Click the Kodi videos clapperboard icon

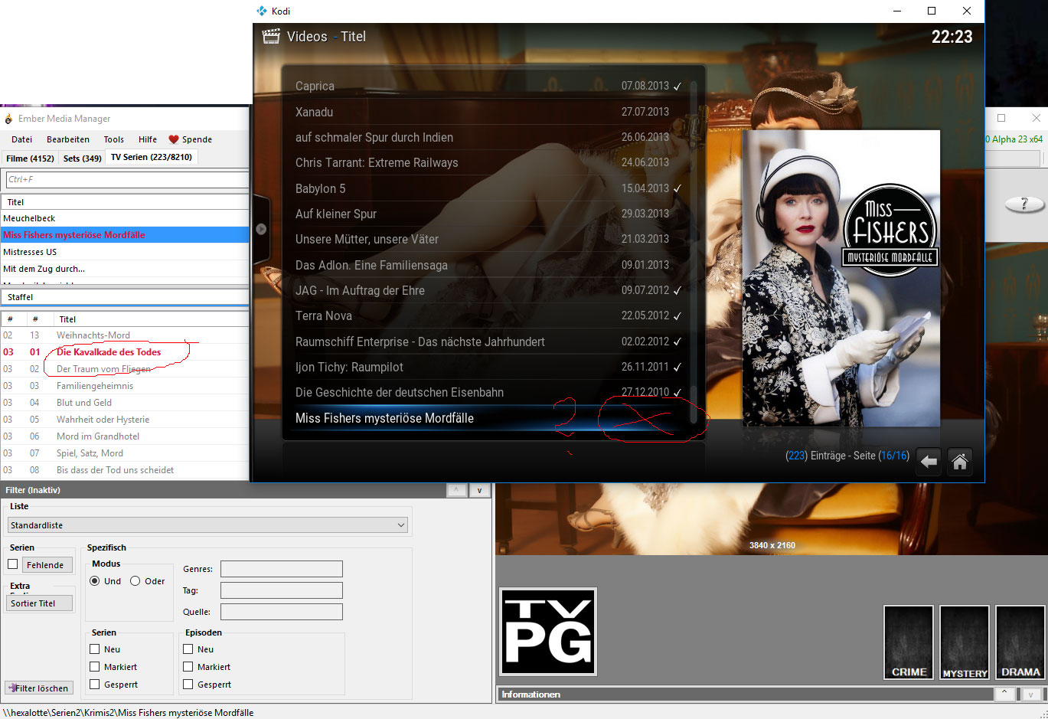[x=271, y=36]
